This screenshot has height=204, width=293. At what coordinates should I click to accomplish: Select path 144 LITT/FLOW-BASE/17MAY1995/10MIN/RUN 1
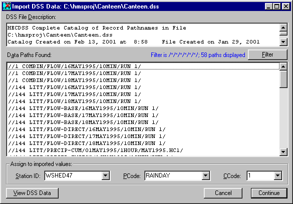143,115
